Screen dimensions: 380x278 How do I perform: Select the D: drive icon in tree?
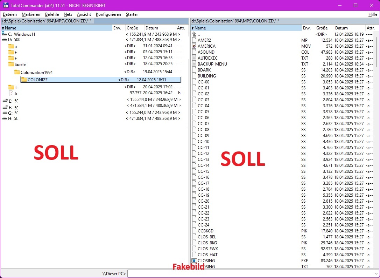pyautogui.click(x=4, y=40)
